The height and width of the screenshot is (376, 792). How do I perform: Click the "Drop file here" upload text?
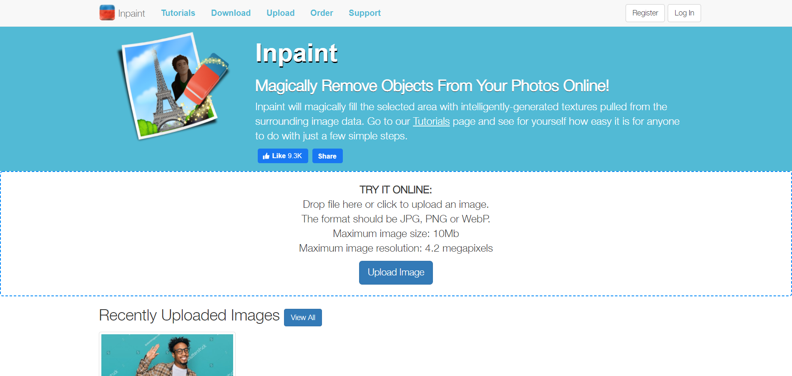coord(395,204)
